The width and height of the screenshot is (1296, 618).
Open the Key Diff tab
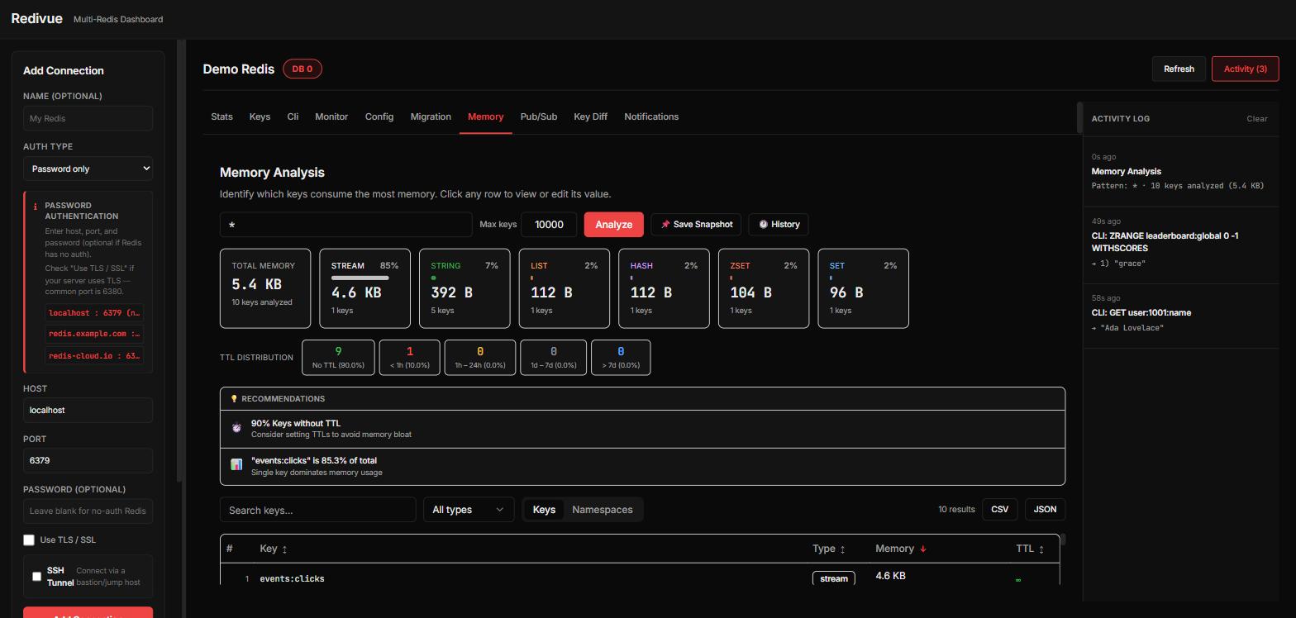coord(590,116)
